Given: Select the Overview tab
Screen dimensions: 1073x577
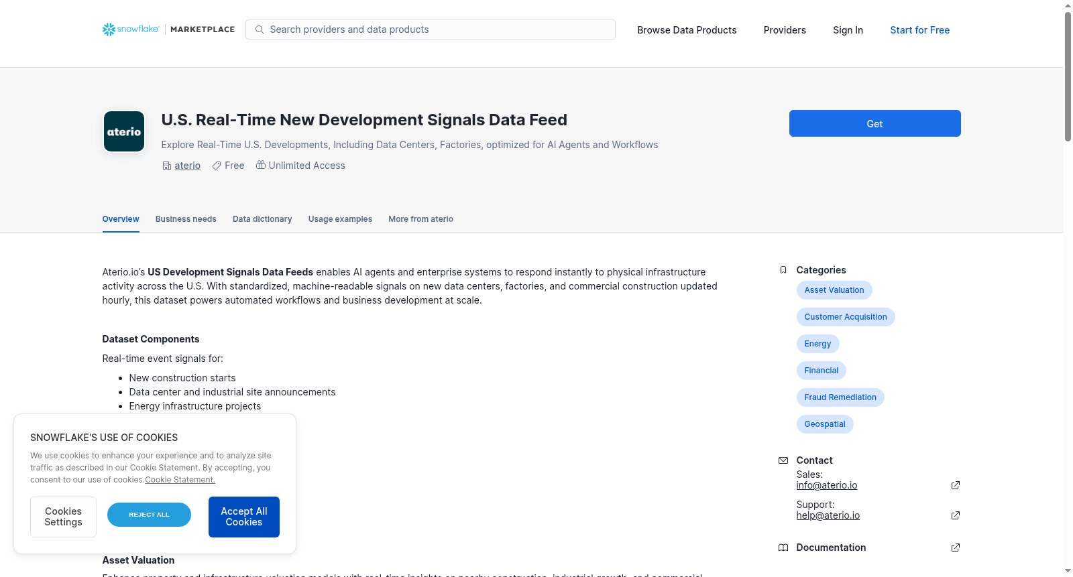Looking at the screenshot, I should (121, 219).
